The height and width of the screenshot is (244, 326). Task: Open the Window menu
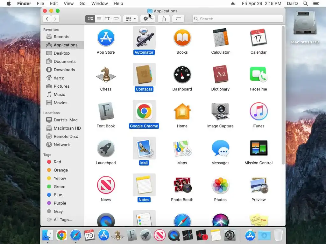tap(100, 3)
